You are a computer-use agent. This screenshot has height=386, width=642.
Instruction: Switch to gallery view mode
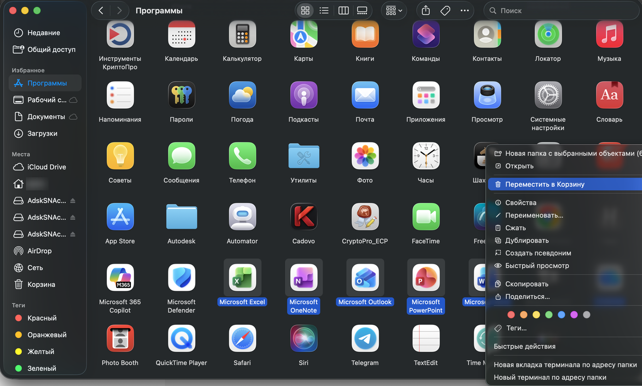[x=362, y=11]
